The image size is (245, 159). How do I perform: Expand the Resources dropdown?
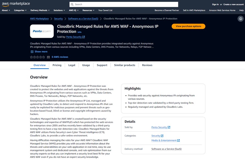[89, 10]
